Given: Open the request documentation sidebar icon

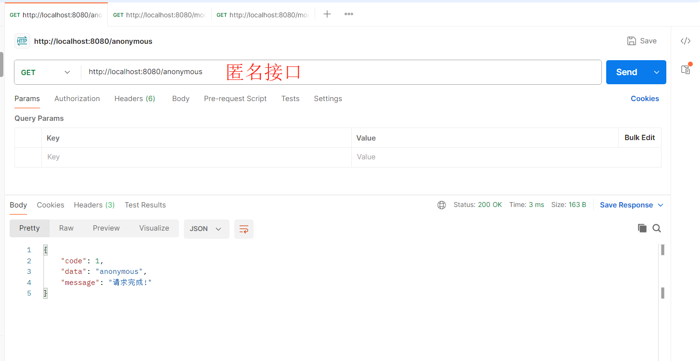Looking at the screenshot, I should pos(686,69).
